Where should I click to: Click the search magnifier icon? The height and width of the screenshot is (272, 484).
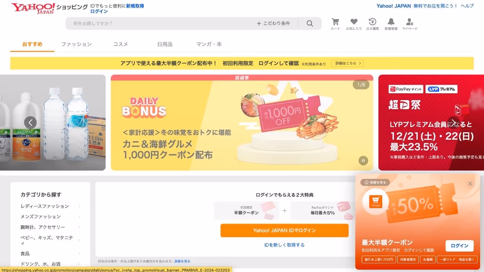pyautogui.click(x=310, y=23)
